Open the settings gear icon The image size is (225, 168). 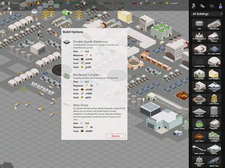3,3
